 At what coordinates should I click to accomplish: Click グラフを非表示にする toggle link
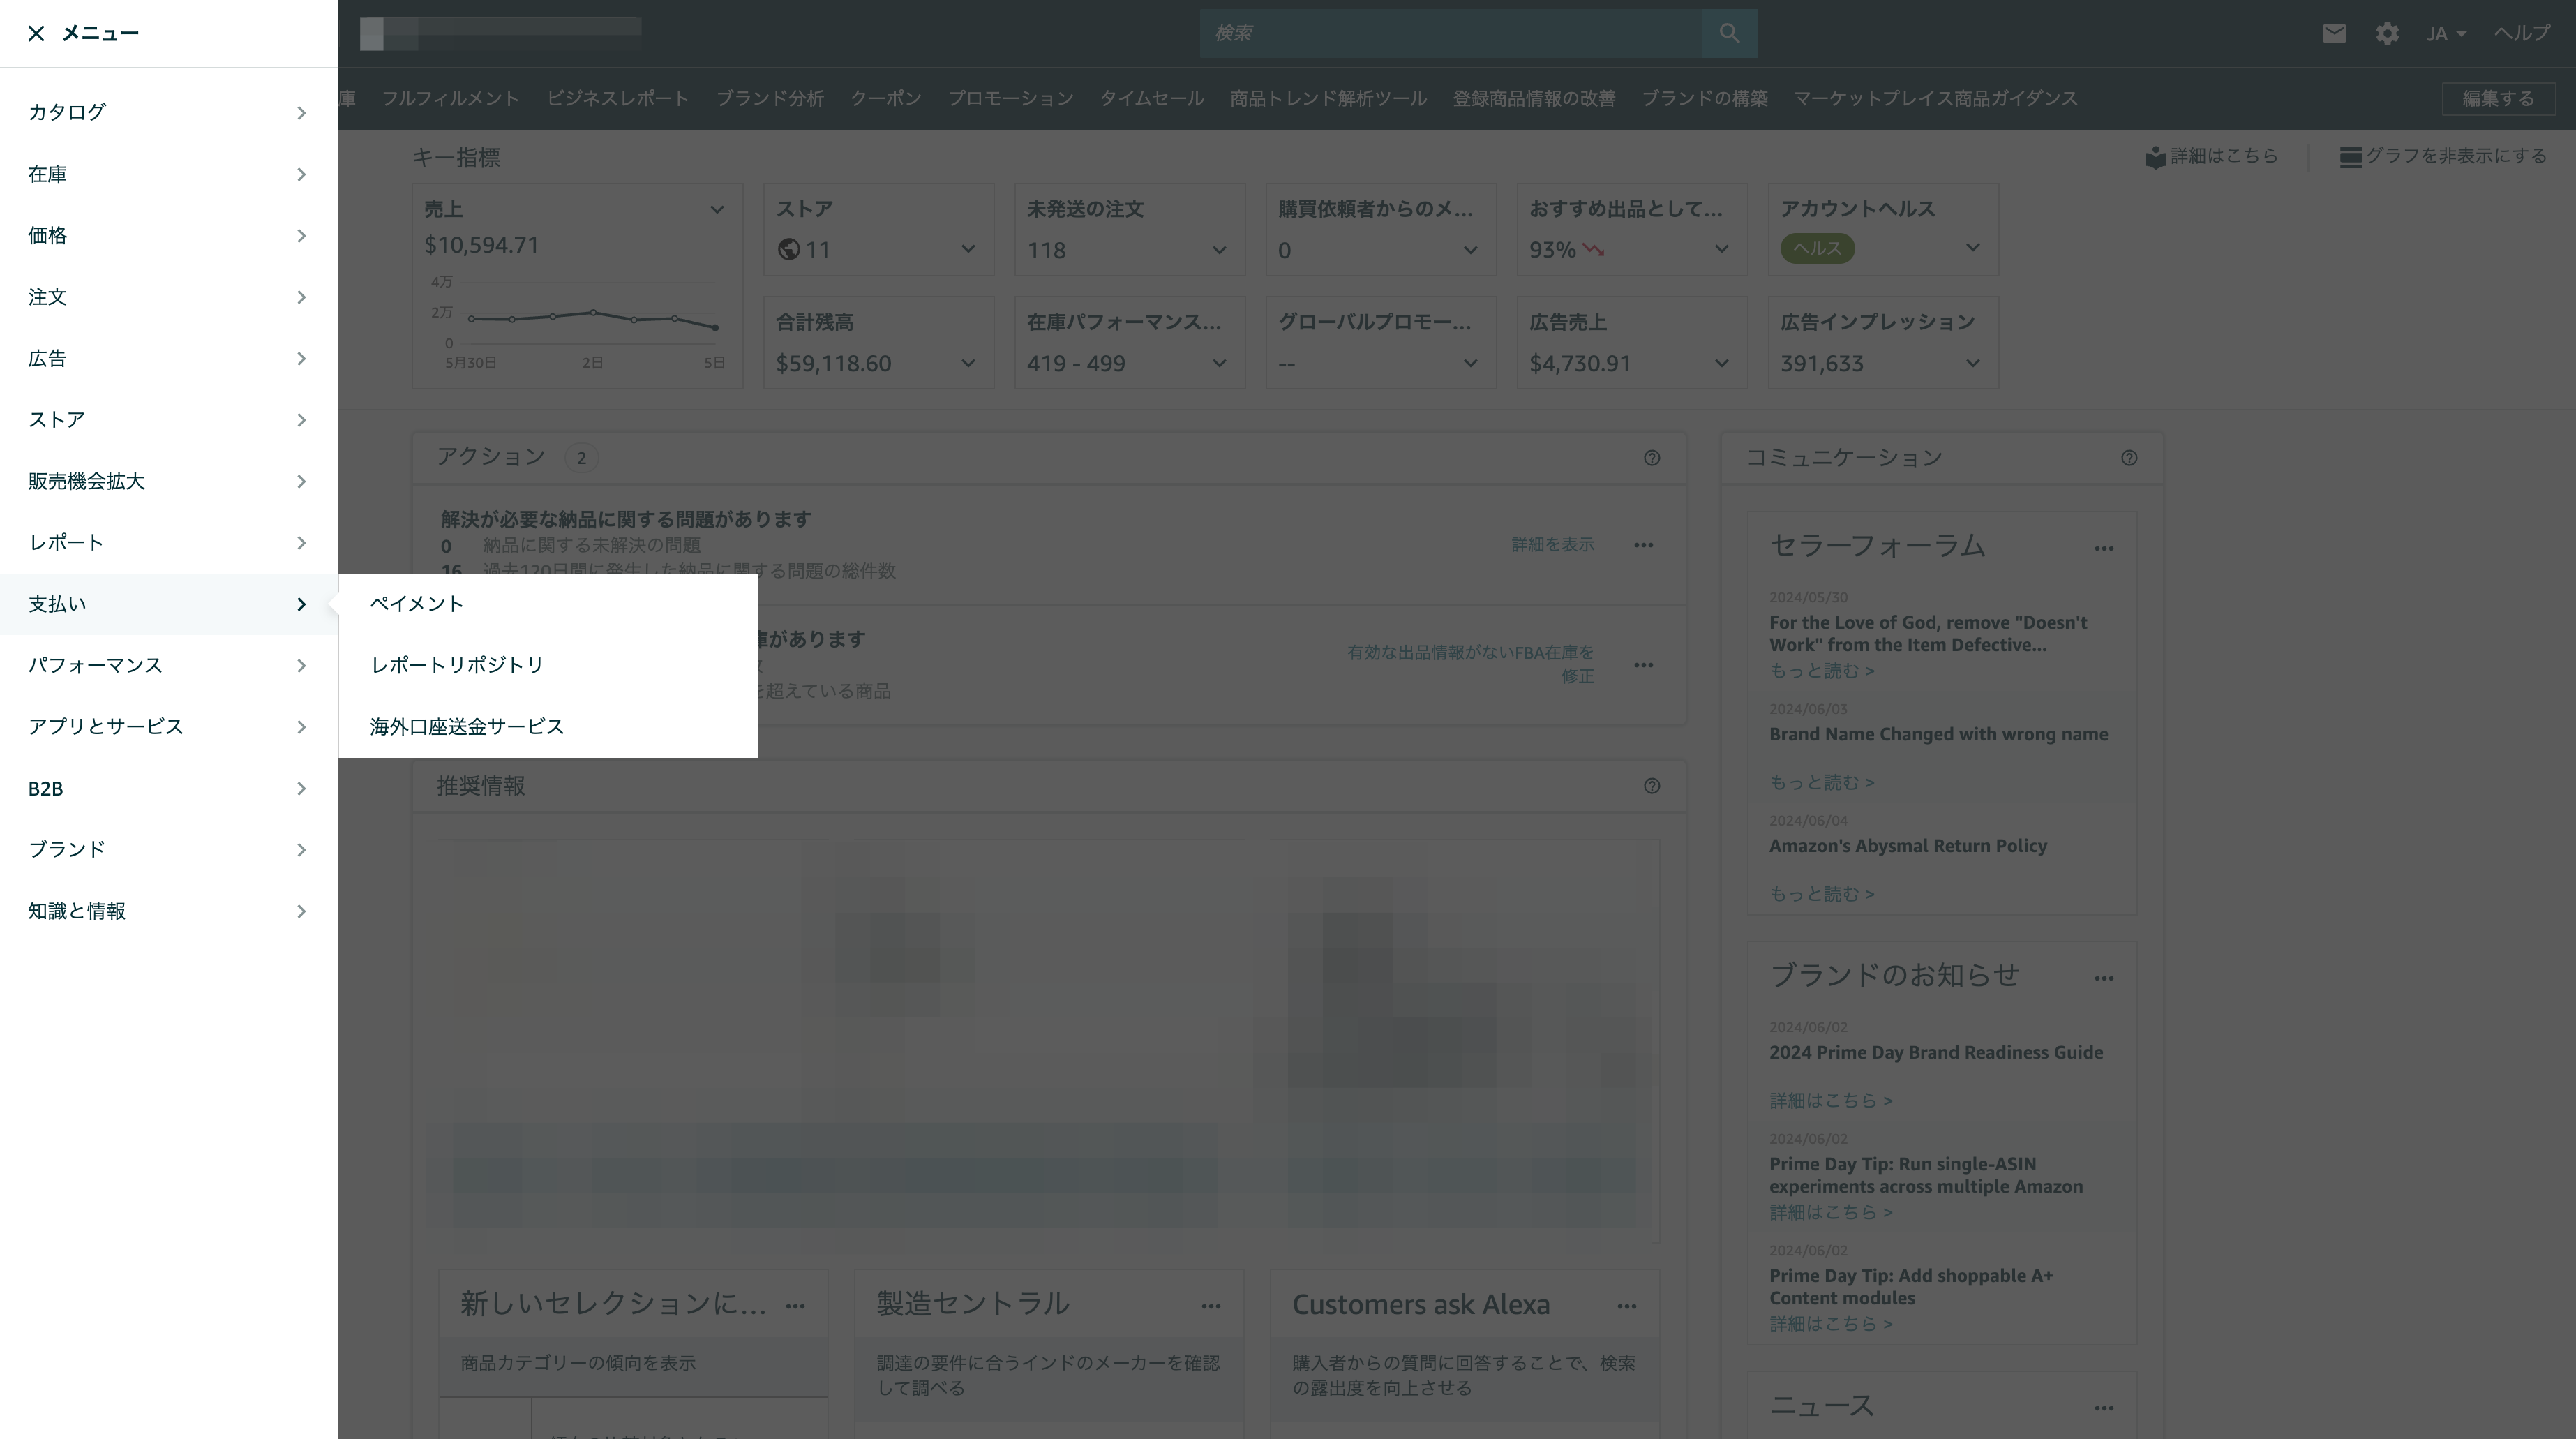(x=2443, y=156)
